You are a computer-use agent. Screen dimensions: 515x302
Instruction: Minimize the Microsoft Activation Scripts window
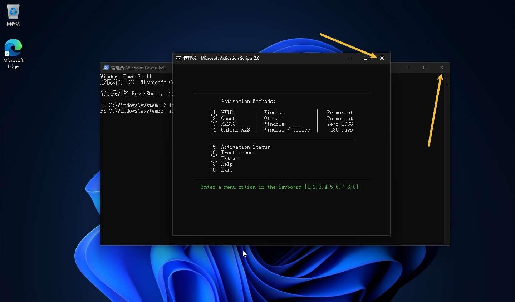[349, 58]
